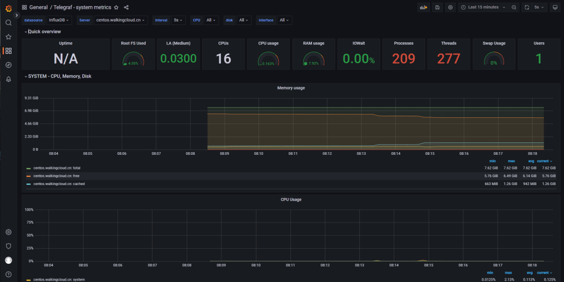Open dashboard settings gear in top bar
Screen dimensions: 564x282
click(x=450, y=7)
